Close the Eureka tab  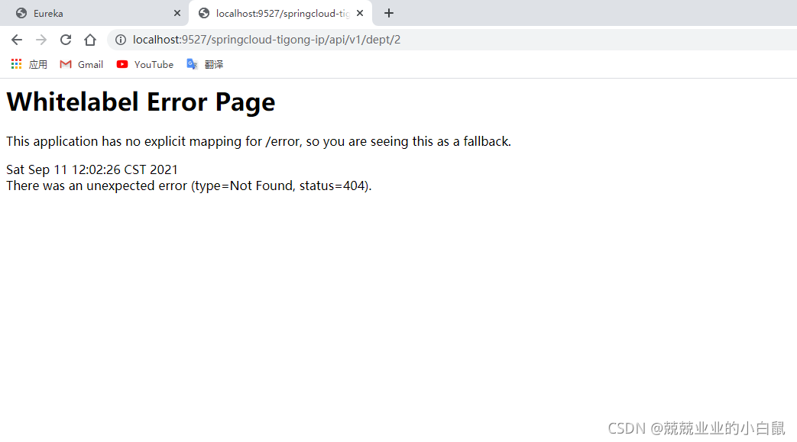(x=177, y=13)
